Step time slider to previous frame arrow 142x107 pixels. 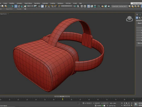tap(55, 96)
